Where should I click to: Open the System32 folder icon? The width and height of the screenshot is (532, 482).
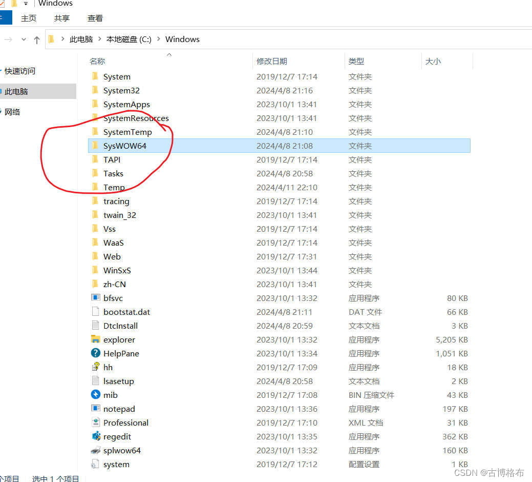95,90
